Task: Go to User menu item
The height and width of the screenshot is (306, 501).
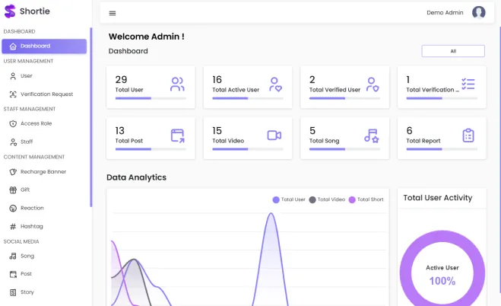Action: pos(44,76)
